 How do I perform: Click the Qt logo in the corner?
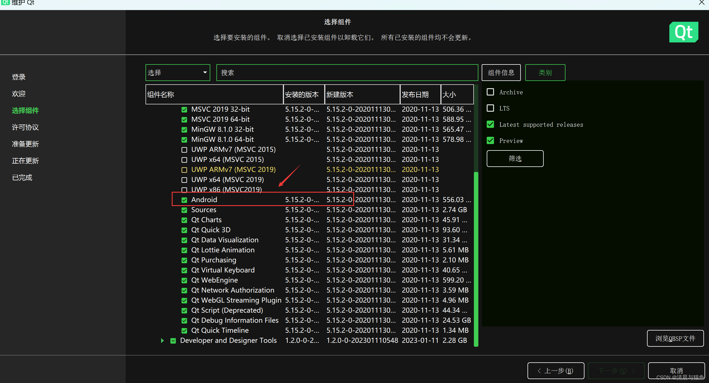pyautogui.click(x=683, y=32)
